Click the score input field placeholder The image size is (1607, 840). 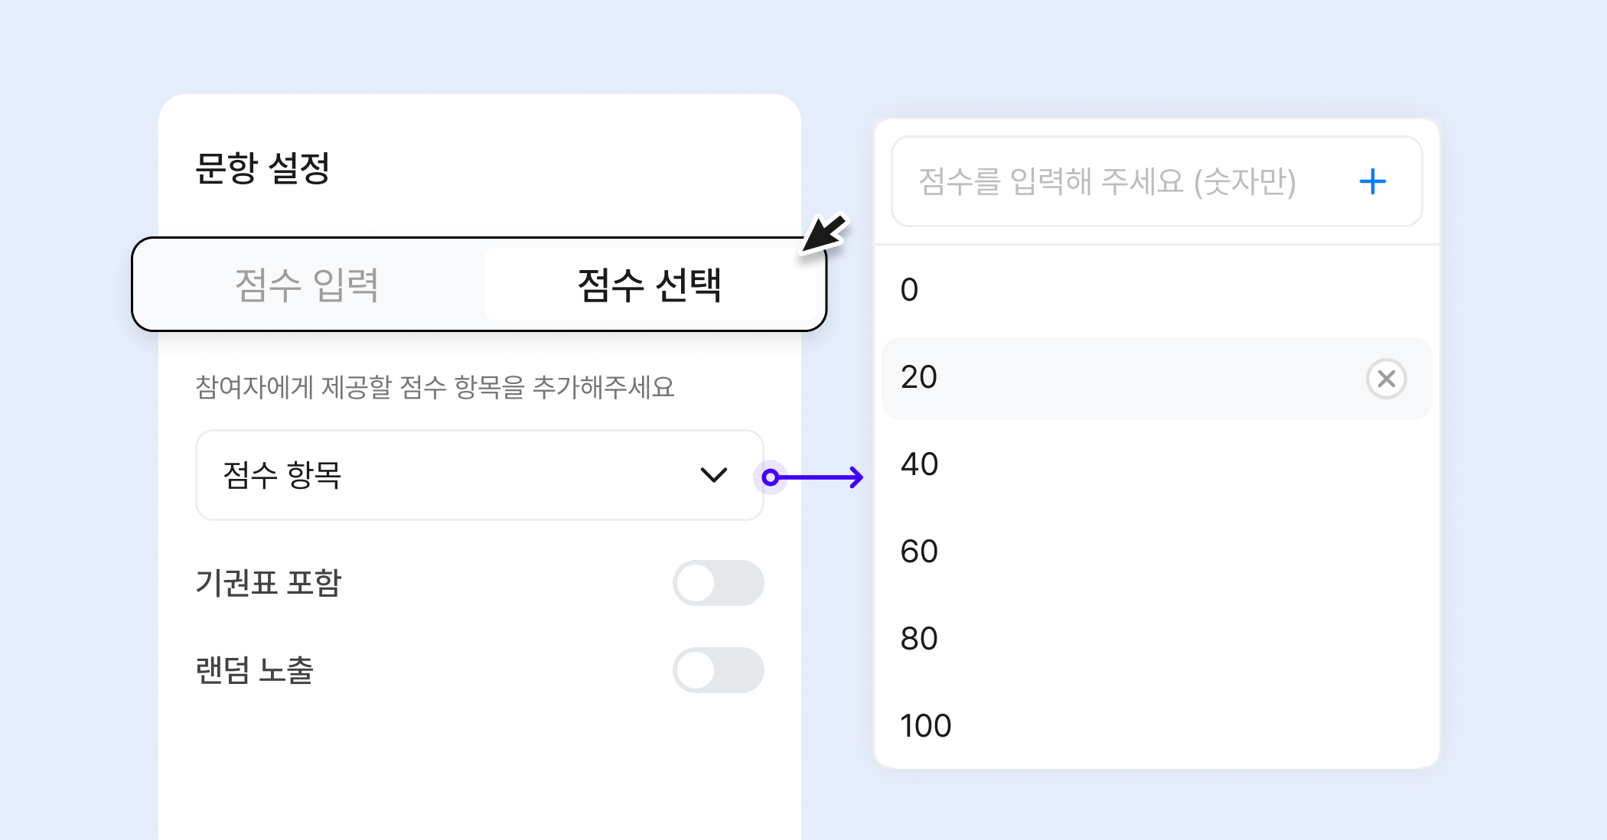tap(1107, 181)
